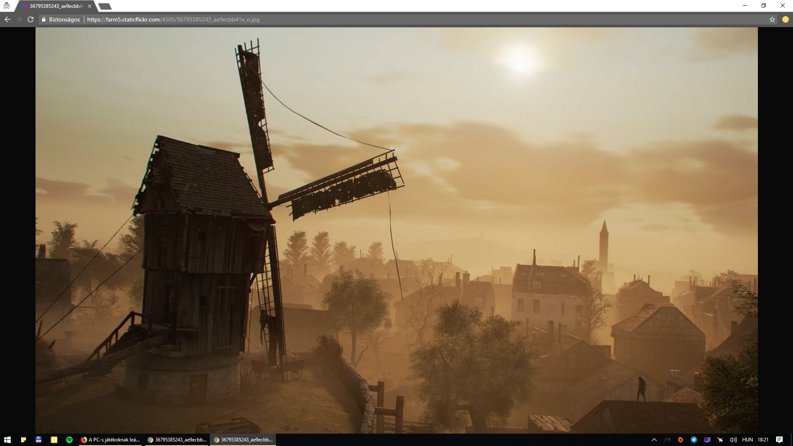
Task: Show hidden system tray icons
Action: click(654, 440)
